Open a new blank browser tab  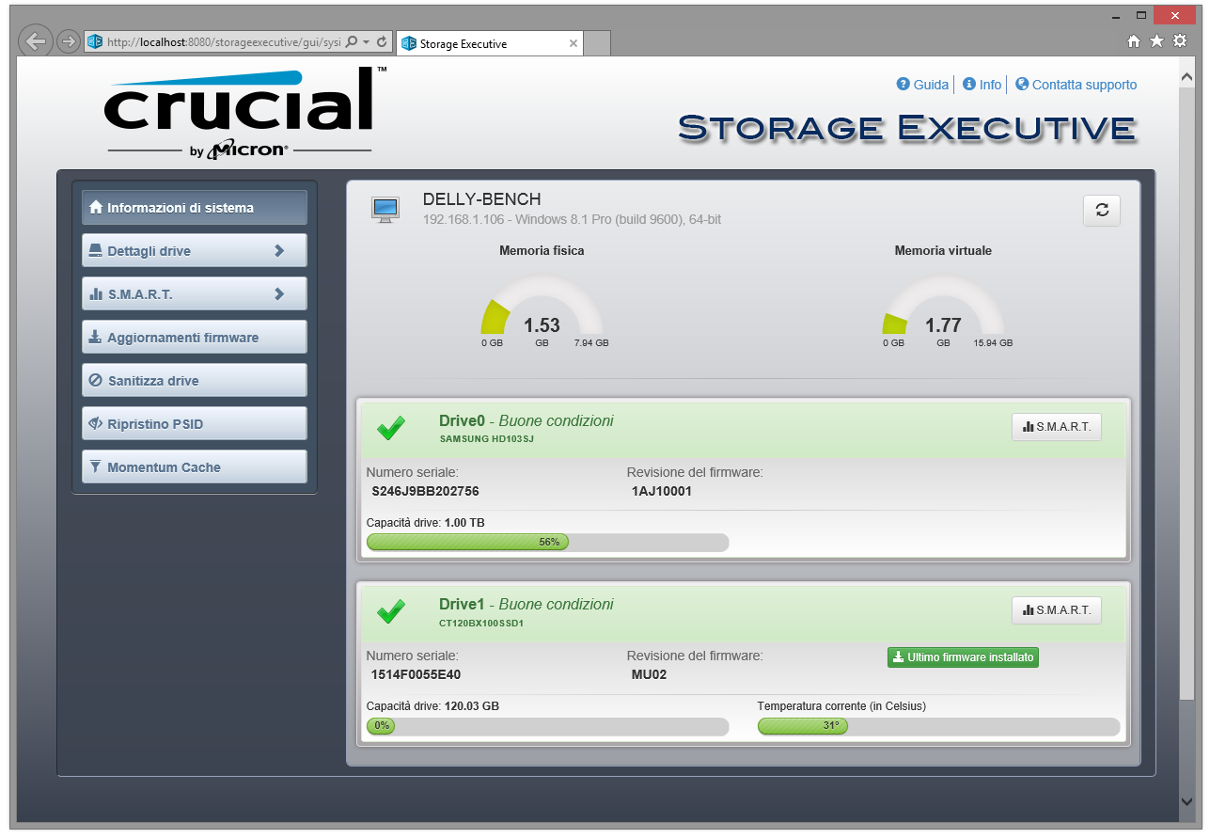pyautogui.click(x=598, y=43)
